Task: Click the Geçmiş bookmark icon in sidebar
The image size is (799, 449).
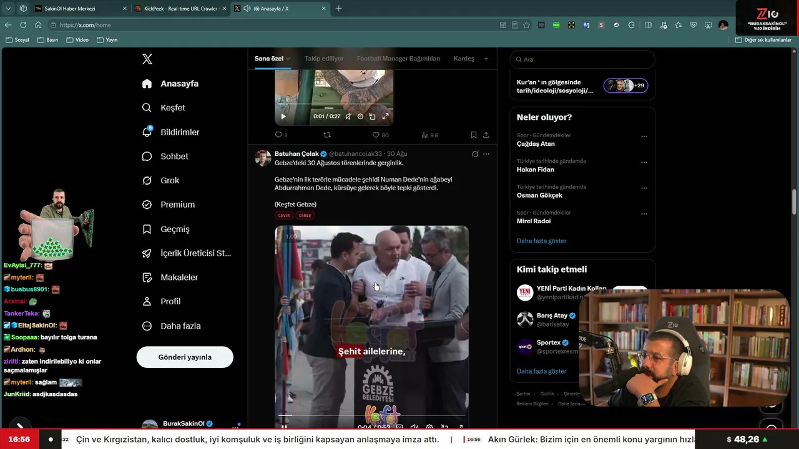Action: 147,229
